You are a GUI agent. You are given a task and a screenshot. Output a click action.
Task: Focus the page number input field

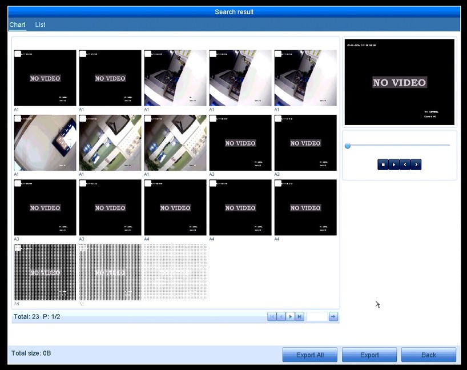317,316
